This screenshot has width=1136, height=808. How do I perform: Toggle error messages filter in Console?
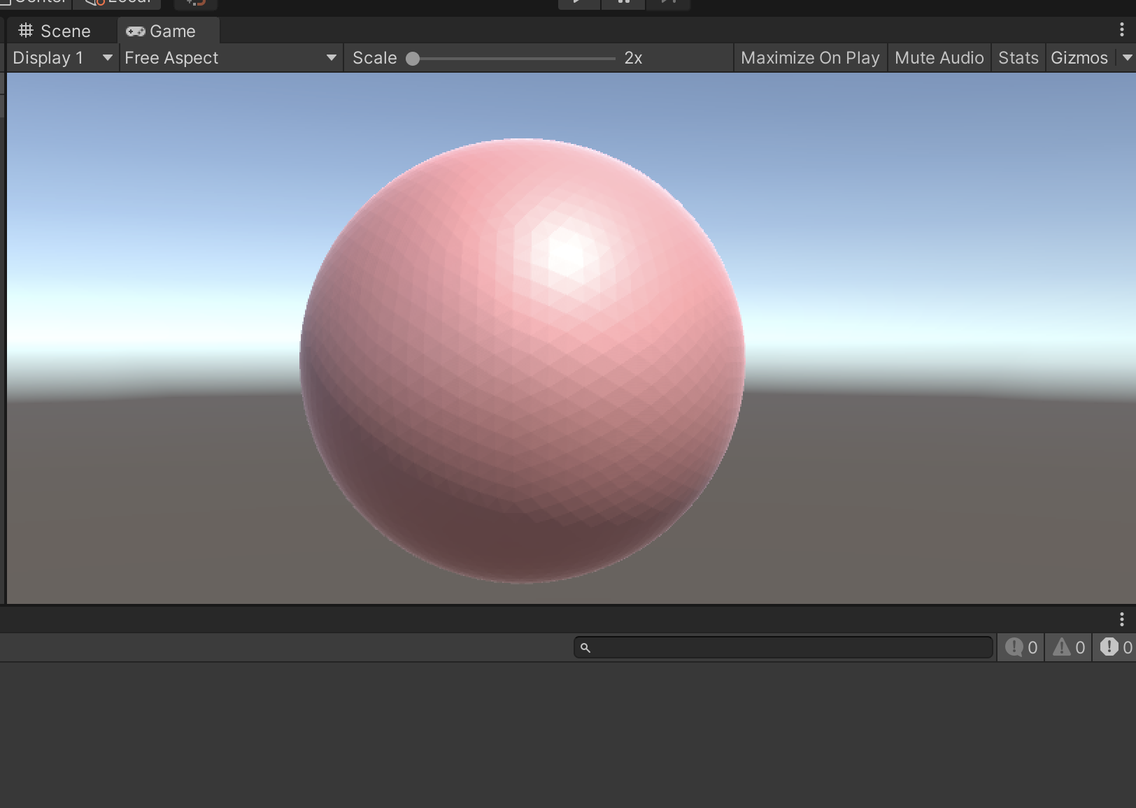tap(1114, 648)
